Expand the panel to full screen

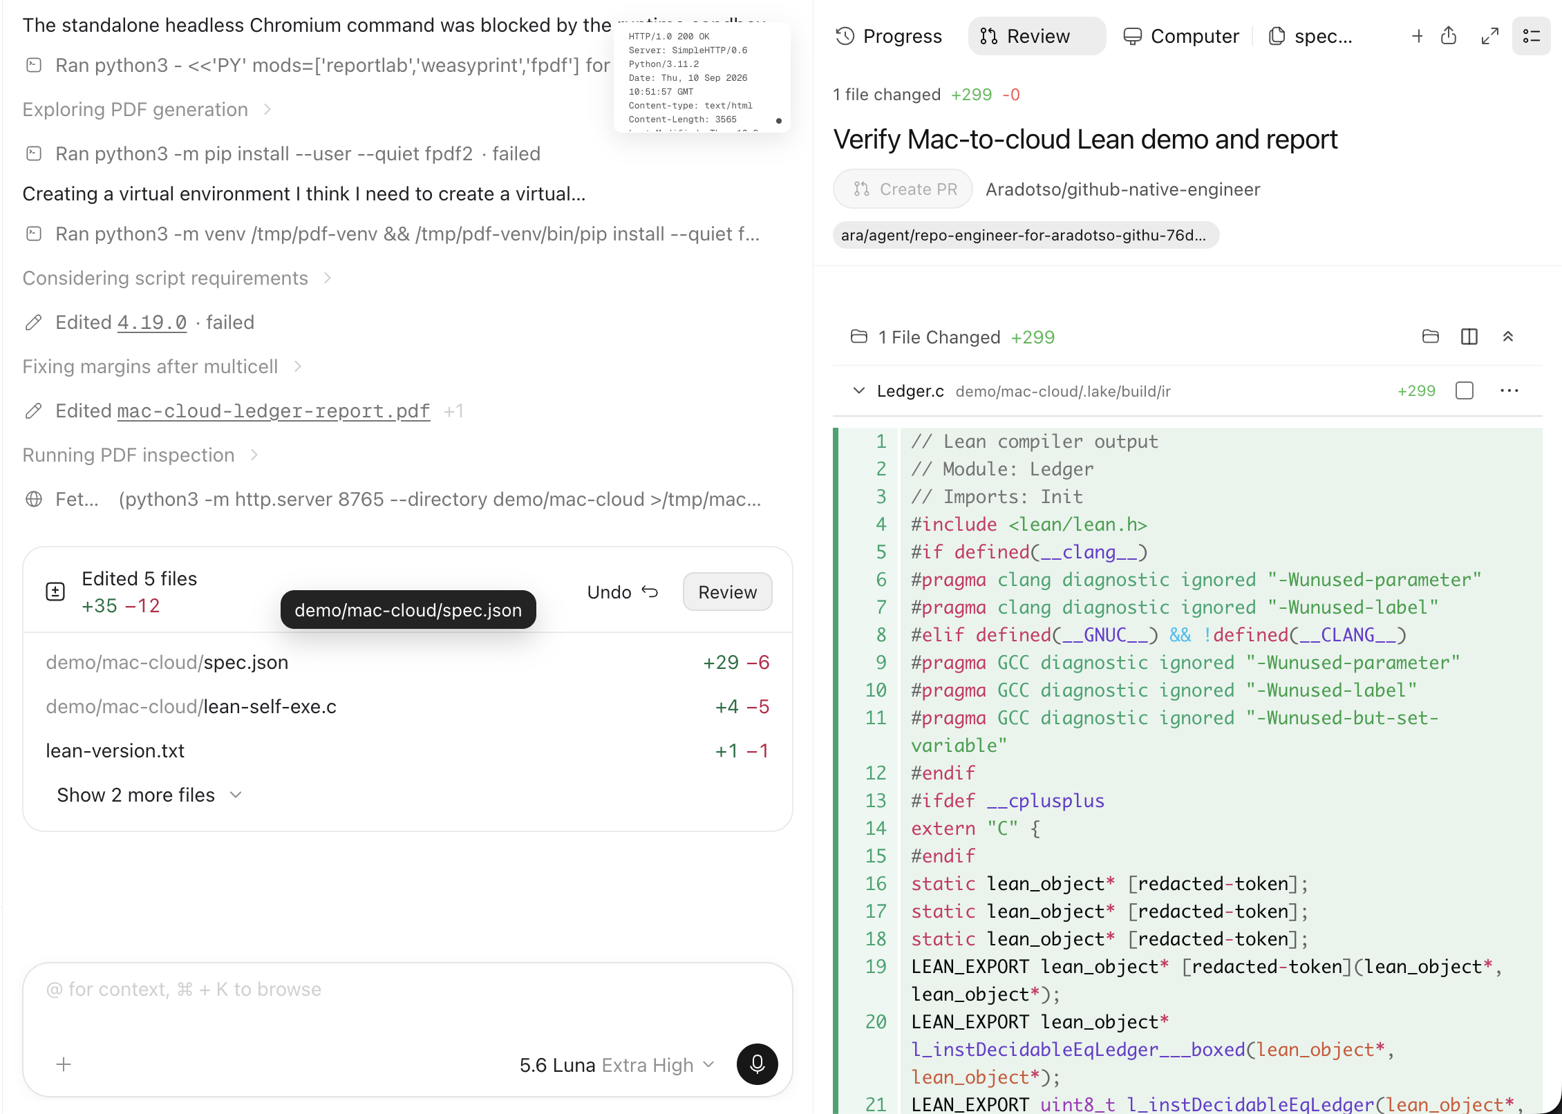(1490, 36)
